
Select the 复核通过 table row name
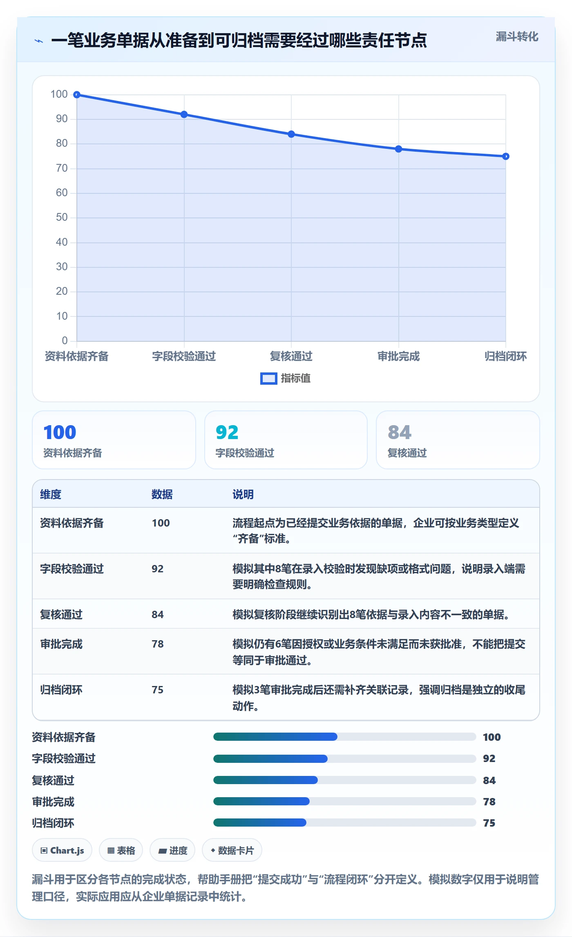point(61,615)
